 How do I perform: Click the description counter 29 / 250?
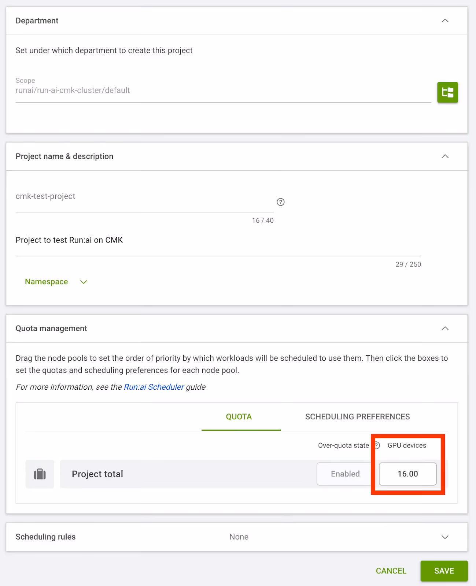point(408,264)
